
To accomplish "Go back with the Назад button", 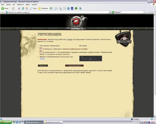I will (5, 9).
